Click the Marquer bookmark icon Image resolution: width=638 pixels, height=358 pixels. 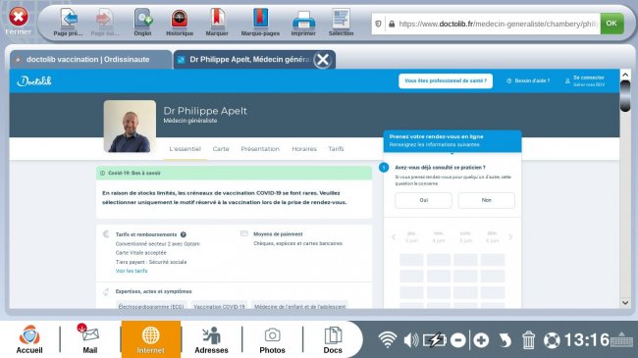(x=217, y=19)
